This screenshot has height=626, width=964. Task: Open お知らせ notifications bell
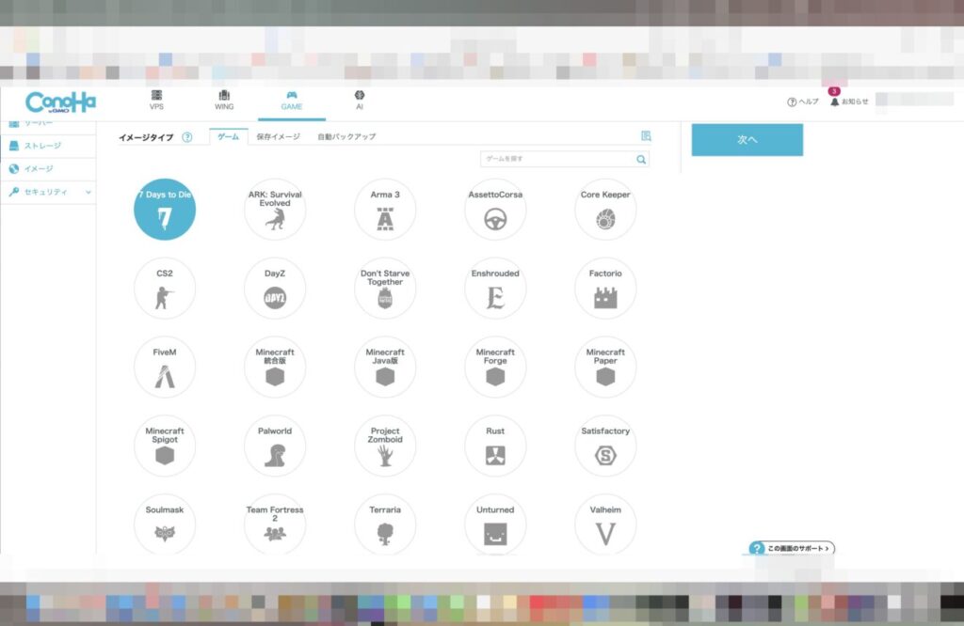coord(849,102)
